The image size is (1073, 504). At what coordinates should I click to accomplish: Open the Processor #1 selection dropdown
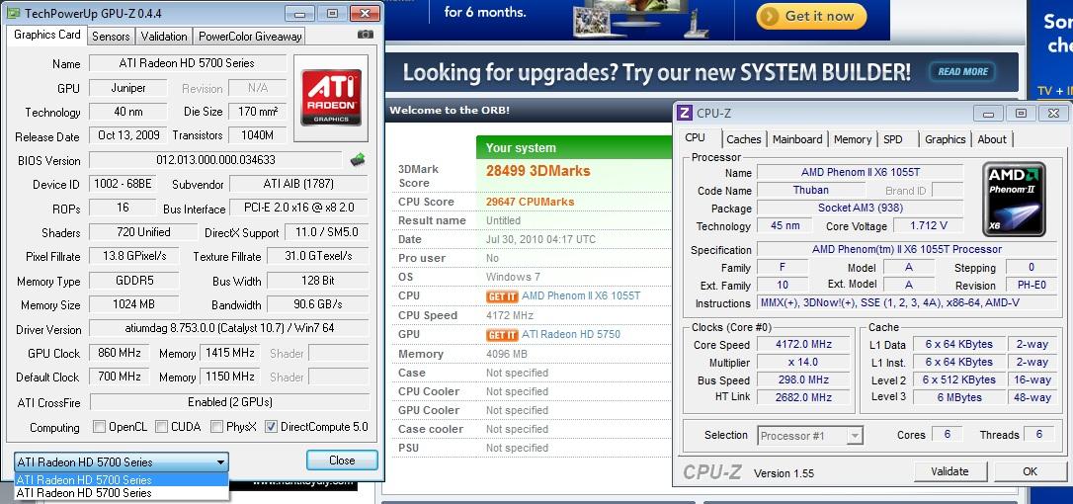[810, 436]
